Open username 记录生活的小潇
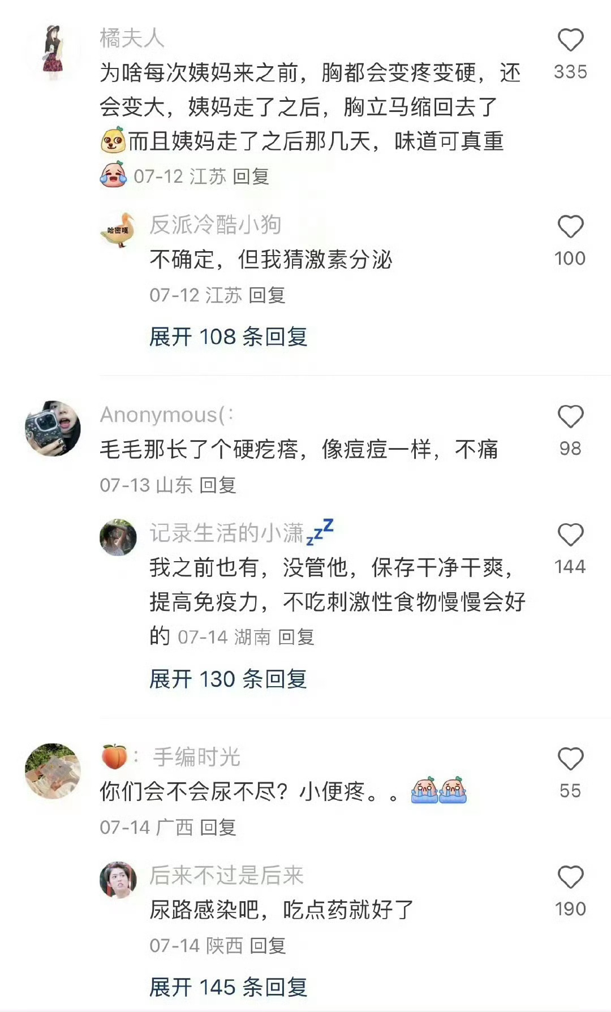The height and width of the screenshot is (1012, 611). 227,533
